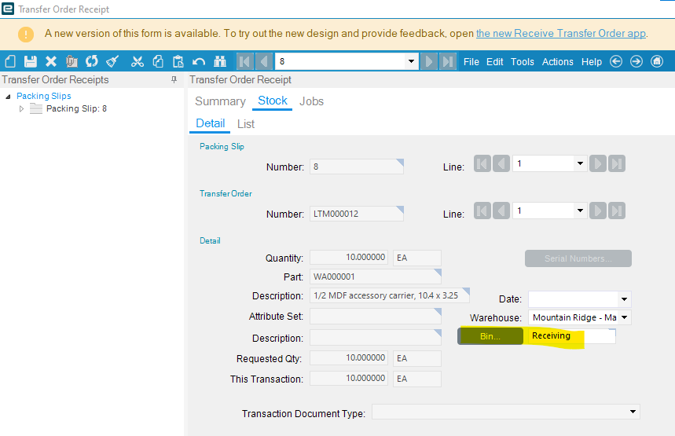Click the New document icon in toolbar
The height and width of the screenshot is (436, 675).
10,61
